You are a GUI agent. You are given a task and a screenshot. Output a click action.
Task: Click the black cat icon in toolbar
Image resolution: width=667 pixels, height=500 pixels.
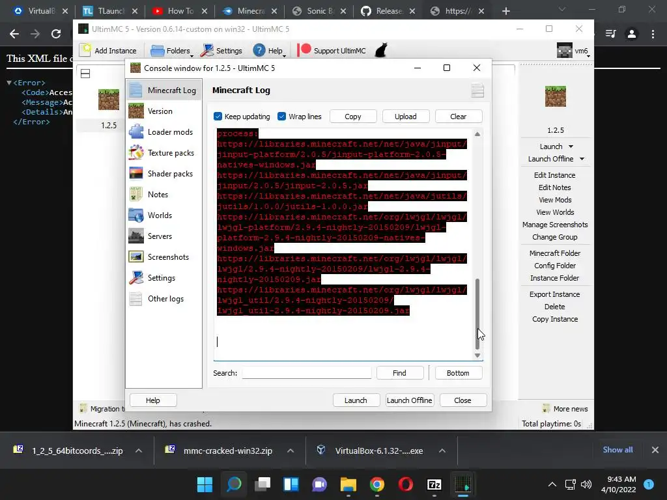pos(381,50)
